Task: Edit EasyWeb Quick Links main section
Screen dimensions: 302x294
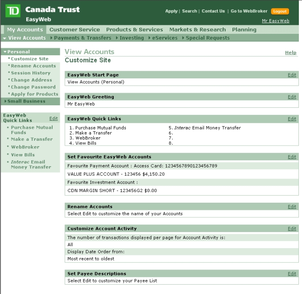Action: (292, 119)
